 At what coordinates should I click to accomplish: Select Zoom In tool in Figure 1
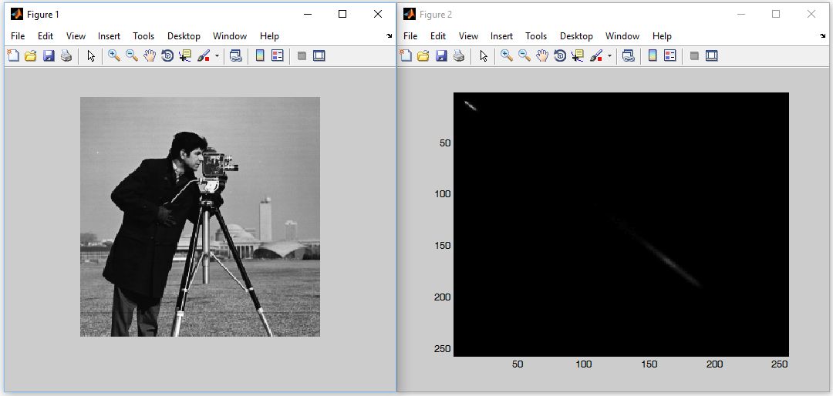click(113, 55)
